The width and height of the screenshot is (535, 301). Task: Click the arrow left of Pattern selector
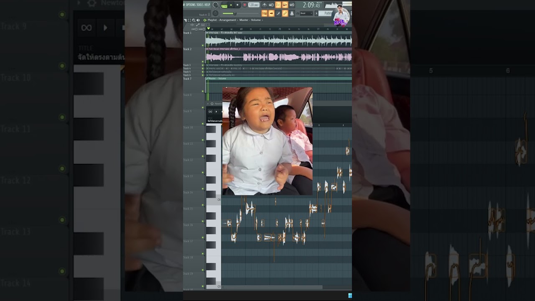point(316,13)
